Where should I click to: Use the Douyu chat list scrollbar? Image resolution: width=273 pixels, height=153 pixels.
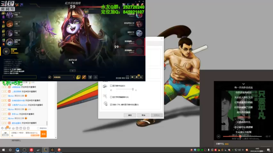[47, 123]
